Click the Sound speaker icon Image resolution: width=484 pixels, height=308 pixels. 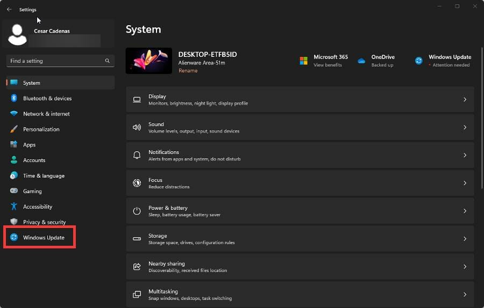point(137,127)
